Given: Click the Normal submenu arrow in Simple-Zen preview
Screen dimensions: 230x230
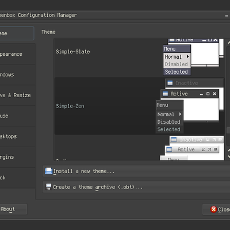Looking at the screenshot, I should click(180, 114).
